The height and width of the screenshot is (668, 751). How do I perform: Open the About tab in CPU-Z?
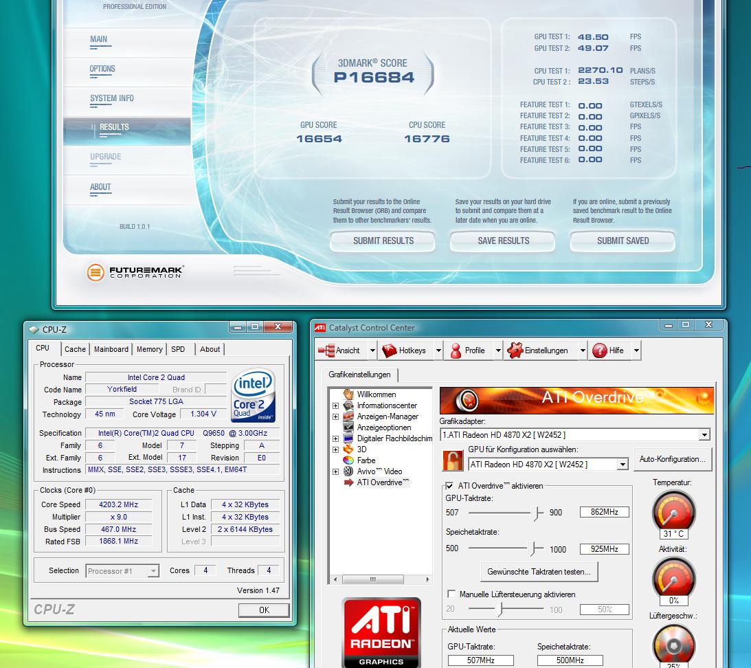point(210,349)
